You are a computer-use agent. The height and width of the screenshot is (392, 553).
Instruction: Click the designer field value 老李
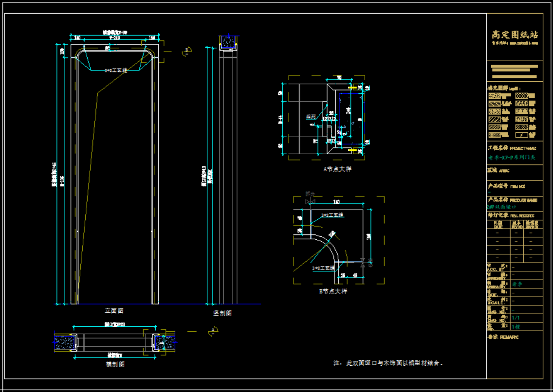point(516,284)
